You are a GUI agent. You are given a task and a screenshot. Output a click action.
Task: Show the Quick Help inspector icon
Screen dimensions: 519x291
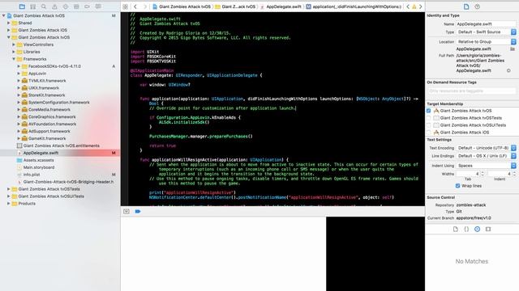(478, 6)
